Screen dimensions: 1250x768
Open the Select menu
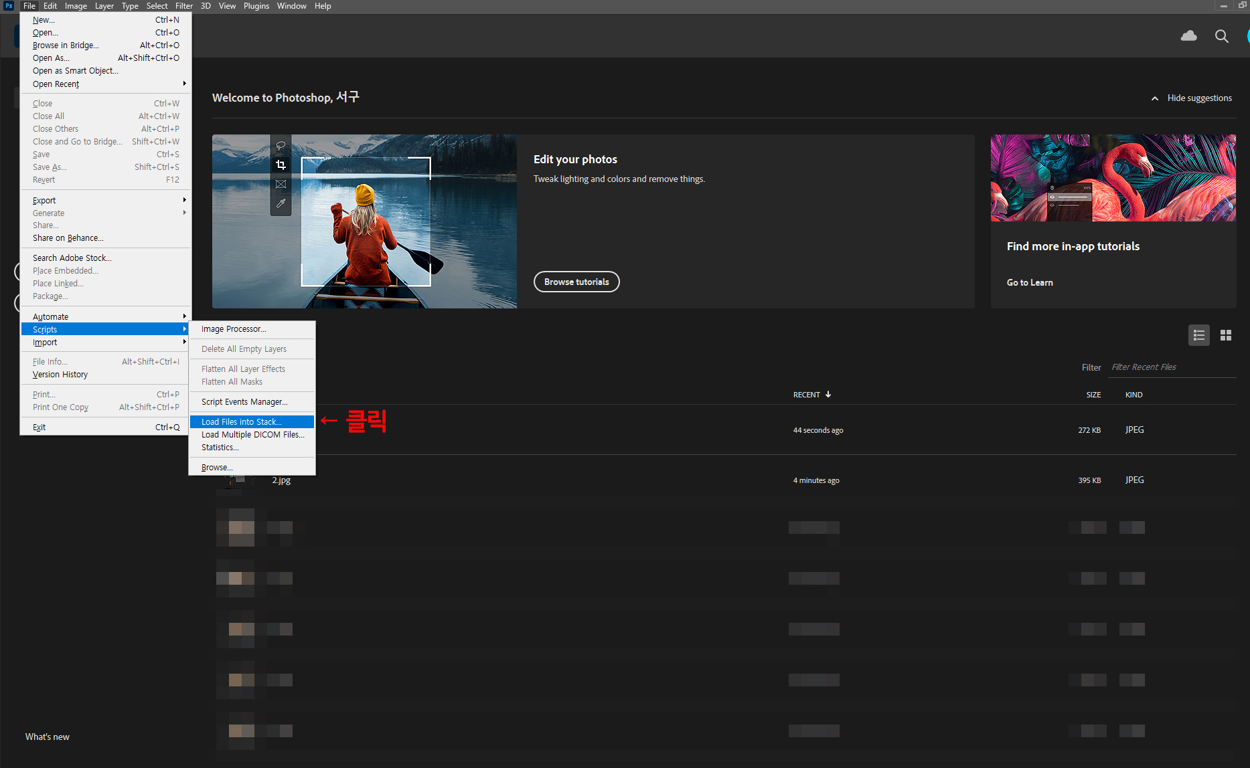point(157,6)
